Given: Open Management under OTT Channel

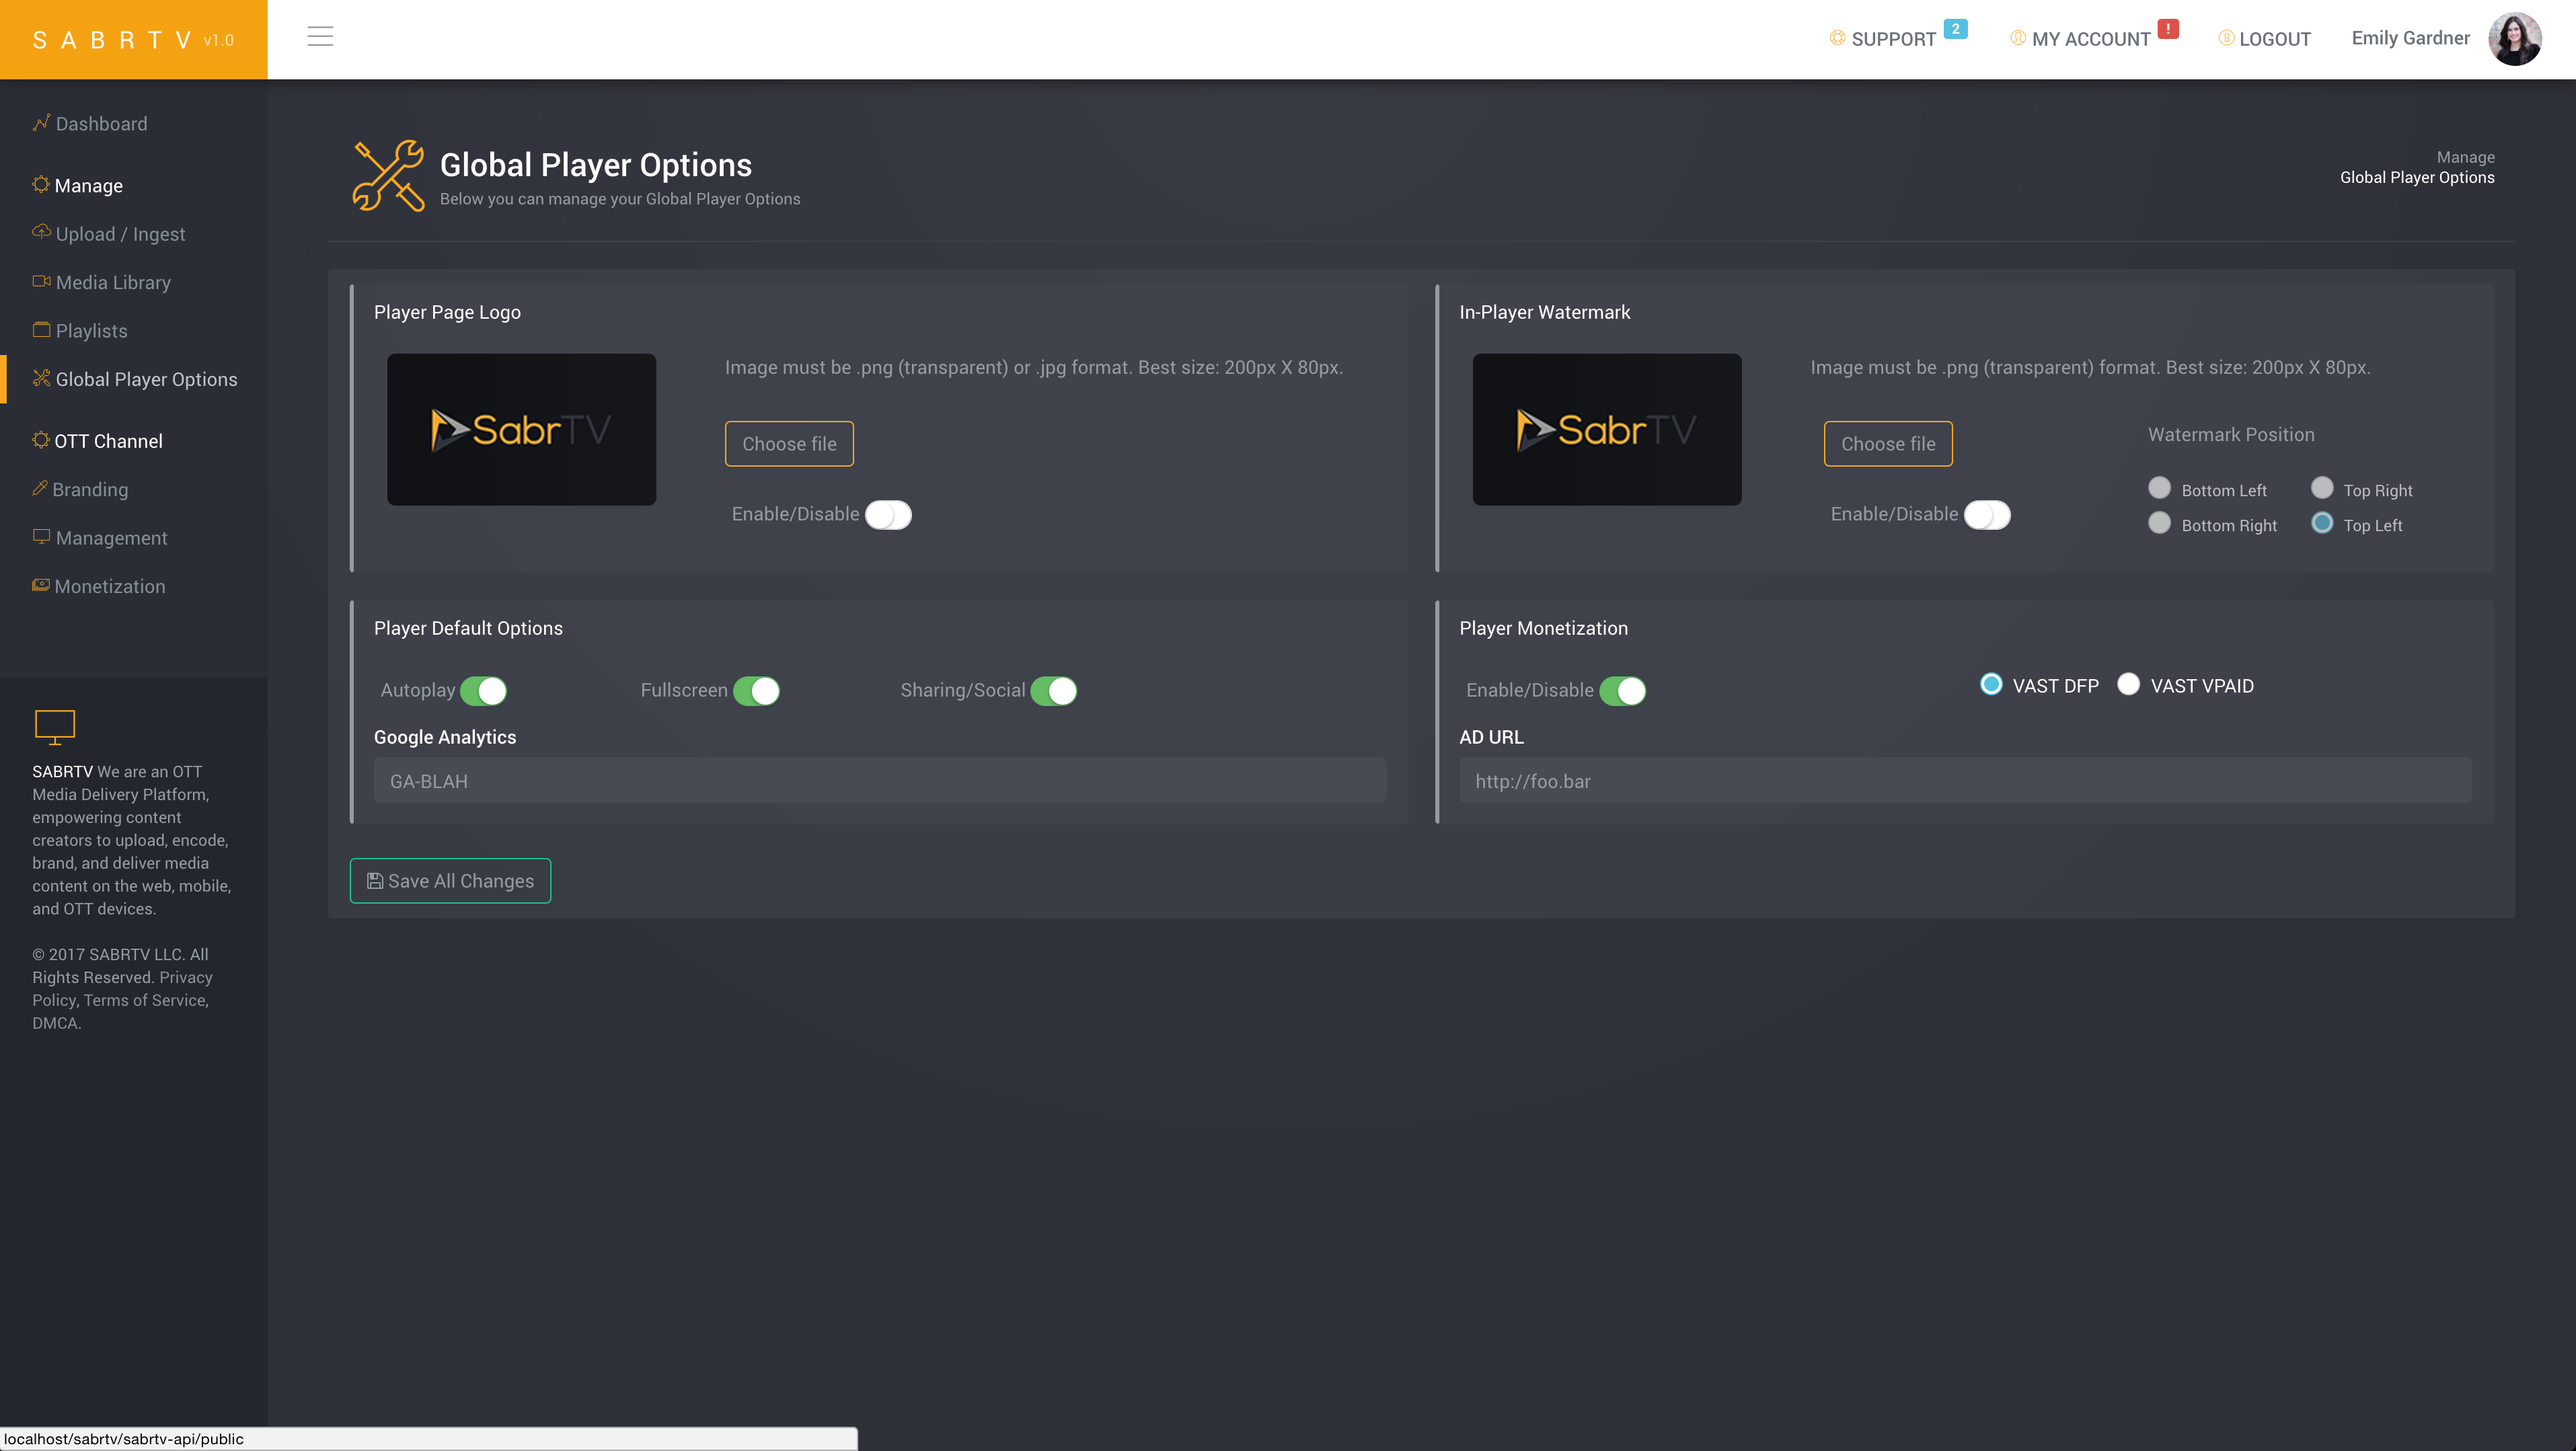Looking at the screenshot, I should (x=111, y=538).
